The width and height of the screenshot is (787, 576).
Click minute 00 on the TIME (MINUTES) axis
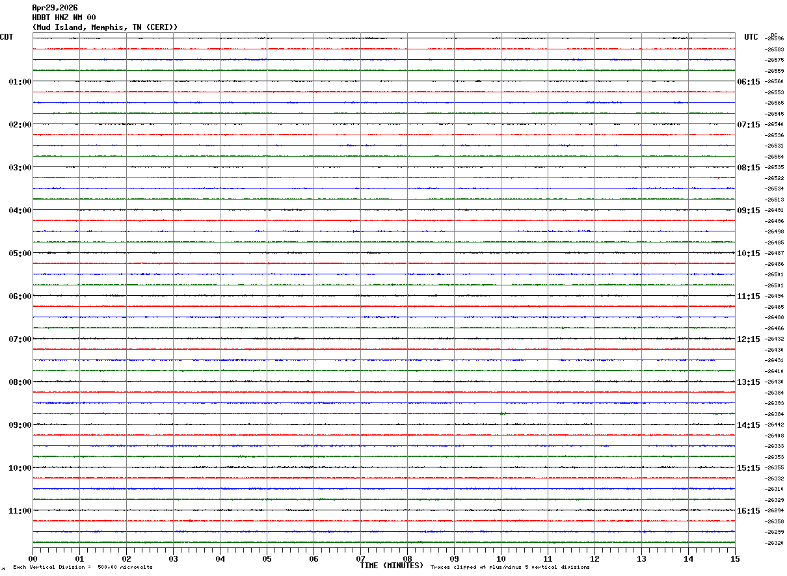pyautogui.click(x=33, y=558)
